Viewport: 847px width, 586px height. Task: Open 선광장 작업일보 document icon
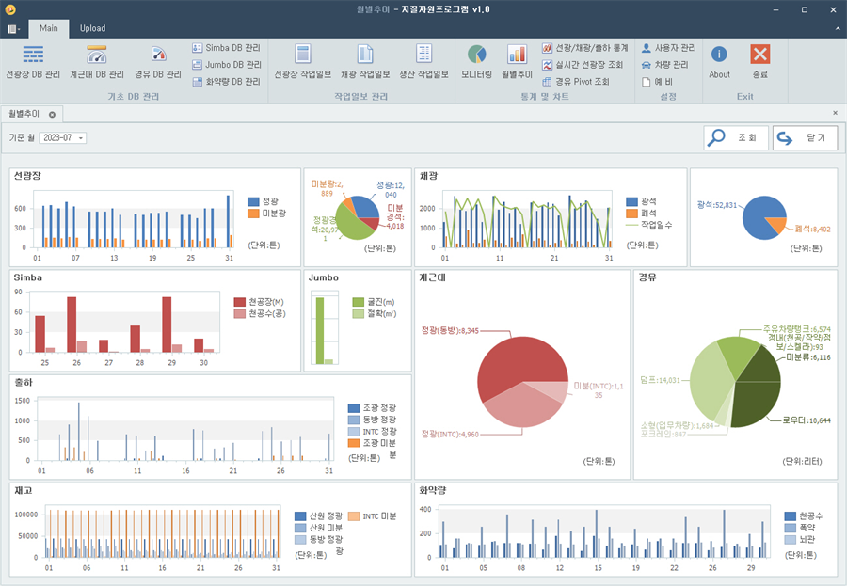302,55
